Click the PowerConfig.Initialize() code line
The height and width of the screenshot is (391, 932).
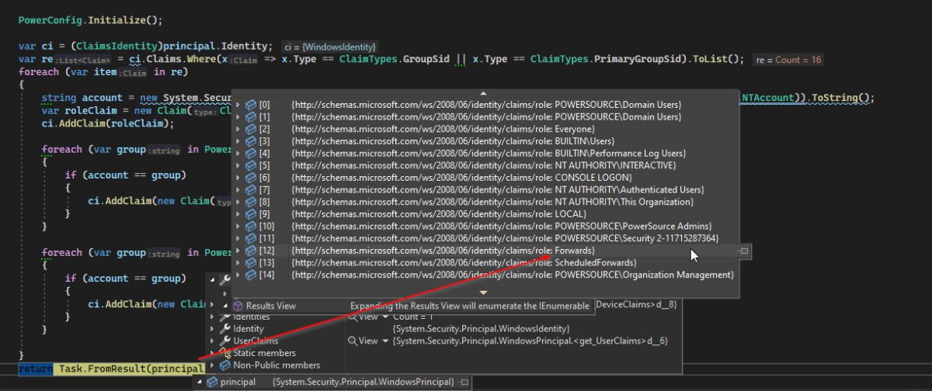point(91,19)
